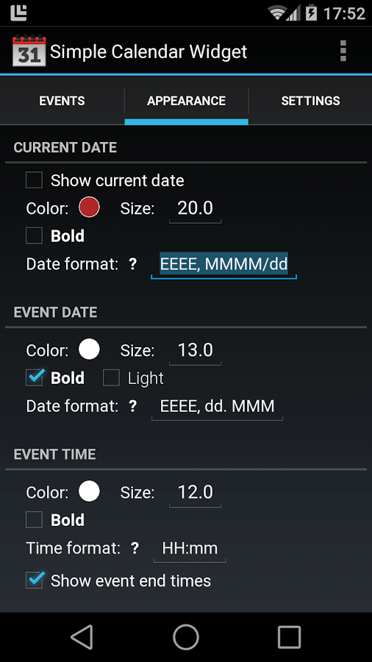Enable the Show current date checkbox
This screenshot has height=662, width=372.
tap(34, 180)
